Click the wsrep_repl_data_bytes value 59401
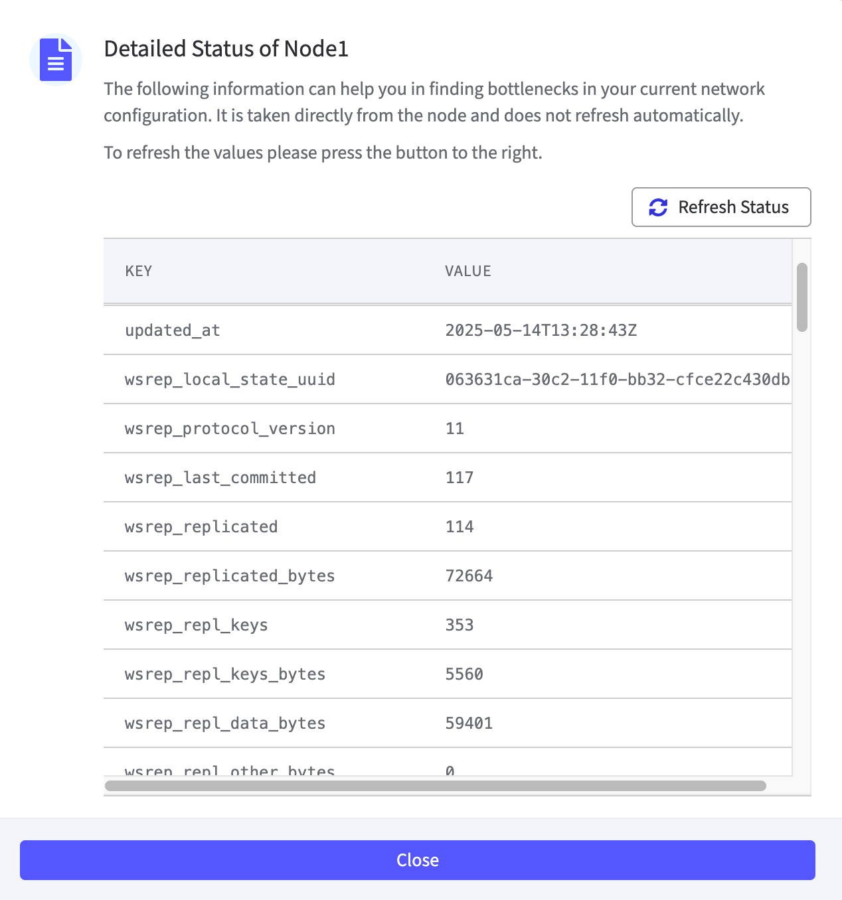The image size is (842, 900). click(x=469, y=723)
